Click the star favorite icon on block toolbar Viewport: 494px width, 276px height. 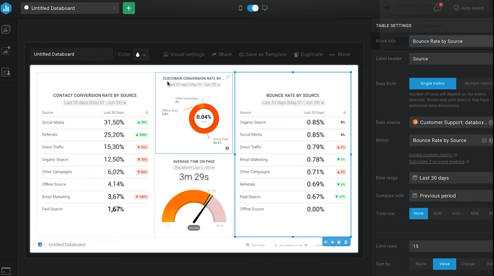(x=332, y=242)
